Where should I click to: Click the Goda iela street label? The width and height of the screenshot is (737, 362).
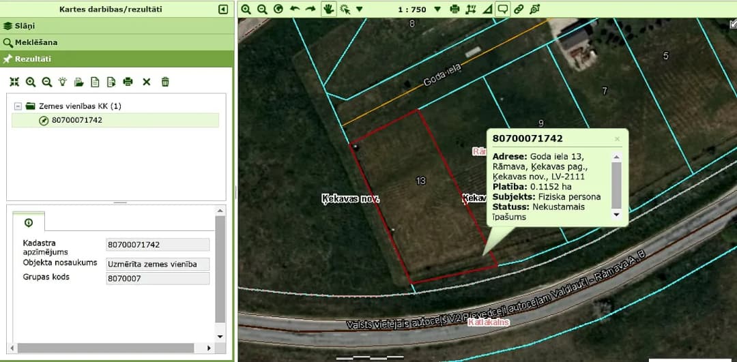[x=443, y=75]
